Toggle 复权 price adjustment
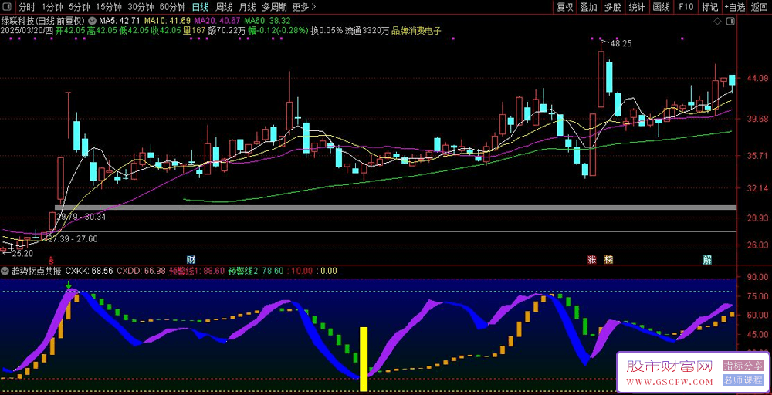The width and height of the screenshot is (772, 395). pyautogui.click(x=565, y=7)
